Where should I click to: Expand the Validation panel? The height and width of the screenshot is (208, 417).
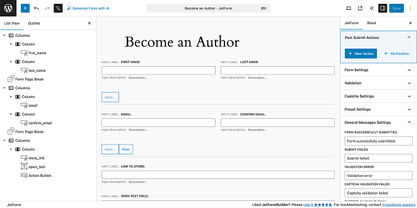379,83
